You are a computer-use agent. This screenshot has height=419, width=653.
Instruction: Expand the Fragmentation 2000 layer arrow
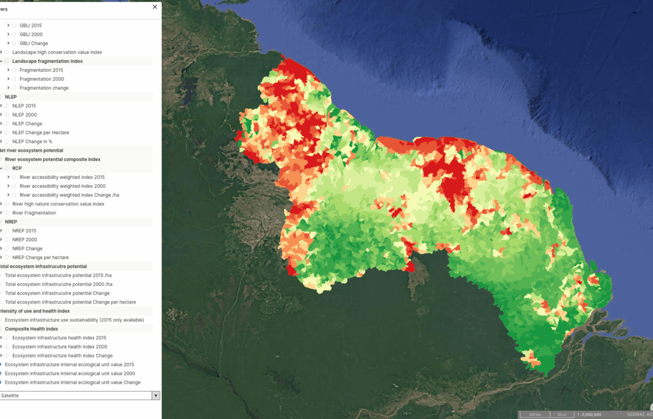point(8,79)
